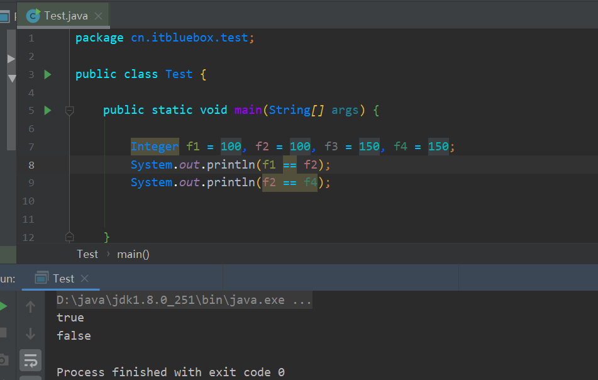Click class name Test on line 3
Image resolution: width=598 pixels, height=380 pixels.
click(x=179, y=74)
